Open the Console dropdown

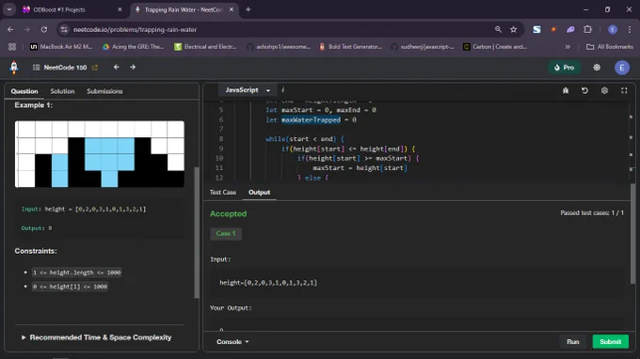(232, 342)
